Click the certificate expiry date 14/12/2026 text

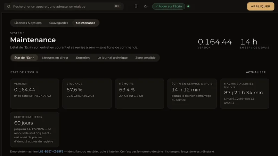coord(35,129)
